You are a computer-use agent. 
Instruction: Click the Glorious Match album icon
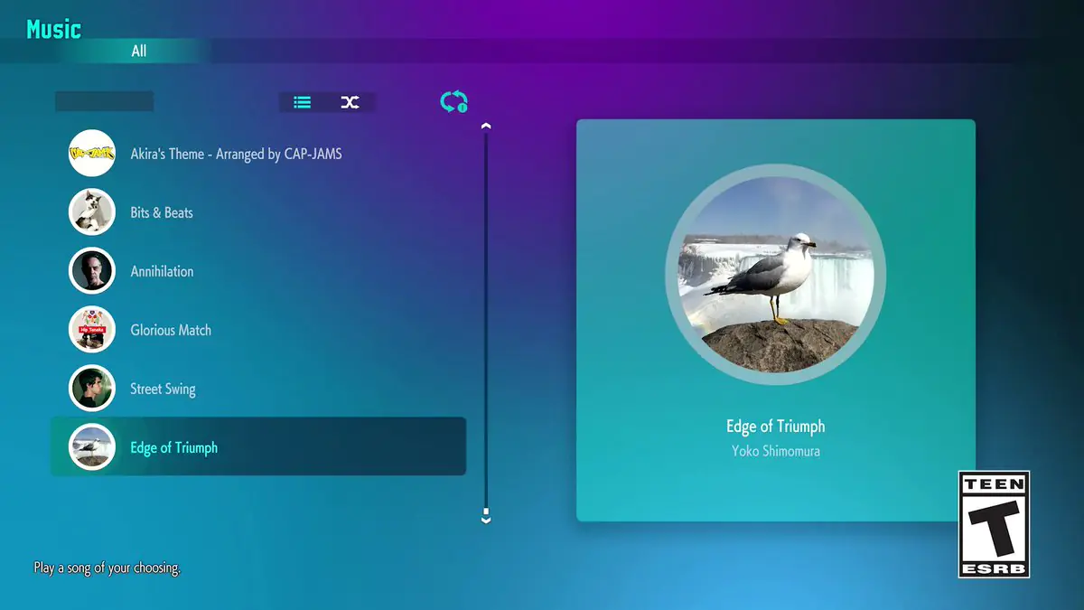click(92, 330)
